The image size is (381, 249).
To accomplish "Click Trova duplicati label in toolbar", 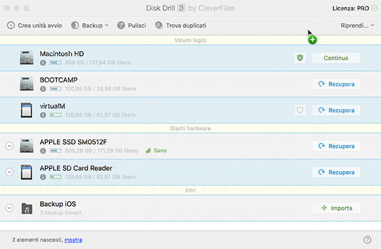I will (x=186, y=25).
